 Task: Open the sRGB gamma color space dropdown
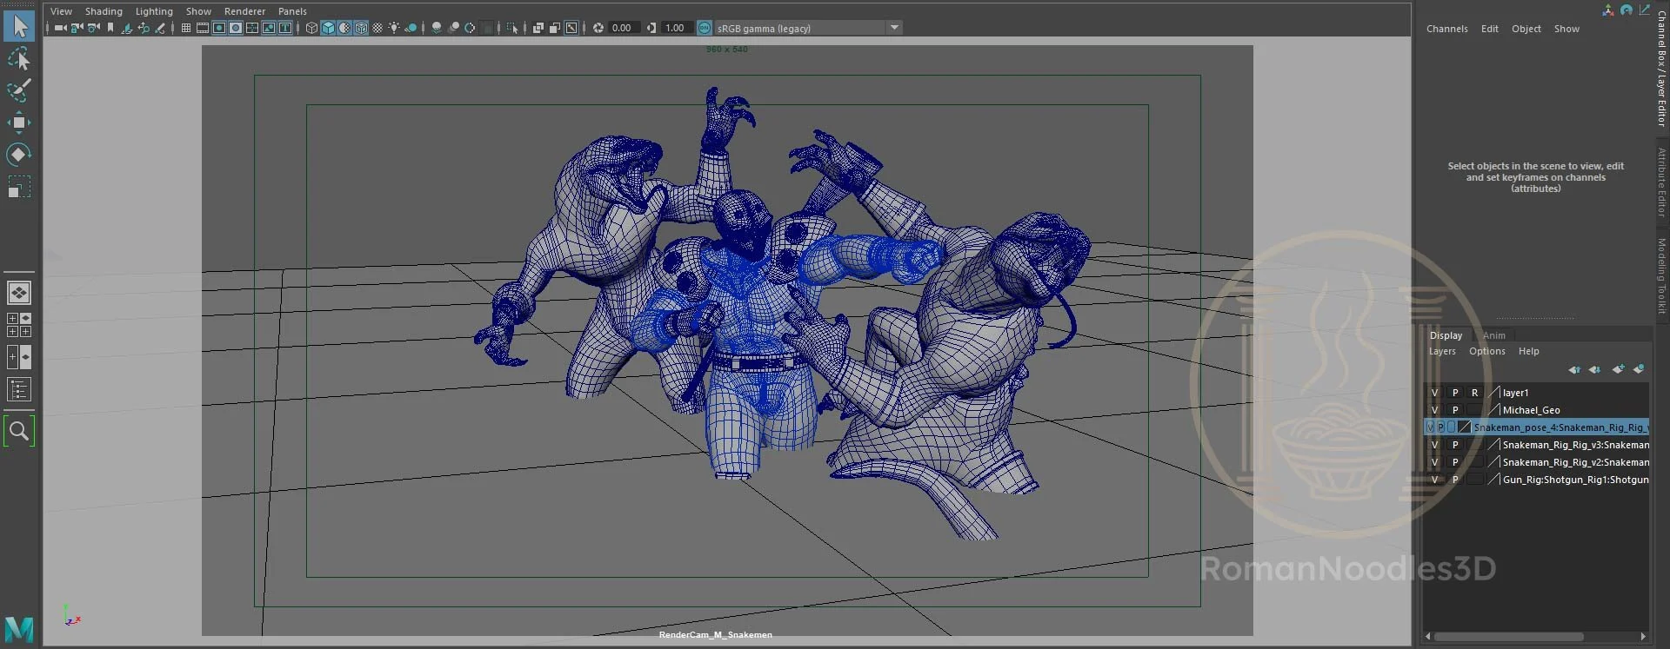point(893,28)
